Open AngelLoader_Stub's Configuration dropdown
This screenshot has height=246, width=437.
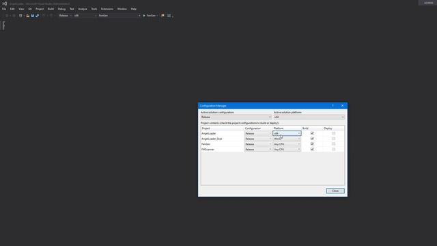[x=258, y=139]
